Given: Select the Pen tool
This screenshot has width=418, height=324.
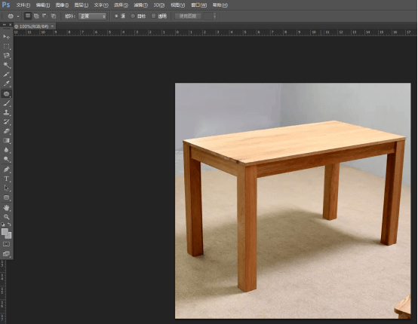Looking at the screenshot, I should (6, 170).
